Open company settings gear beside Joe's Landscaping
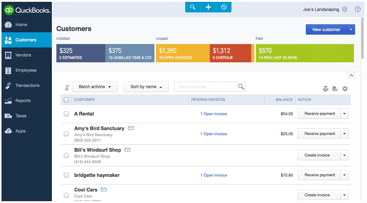 [345, 9]
